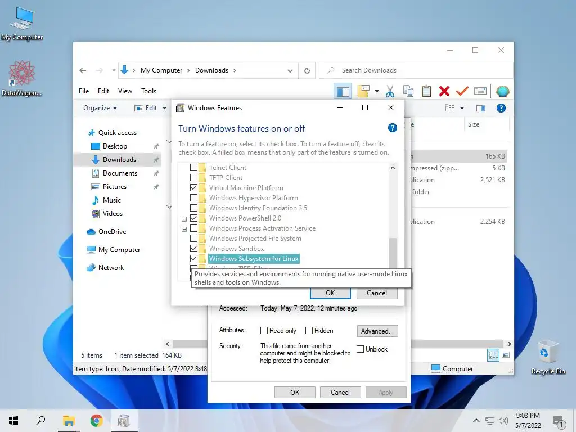Open address bar history dropdown
Screen dimensions: 576x432
coord(290,70)
